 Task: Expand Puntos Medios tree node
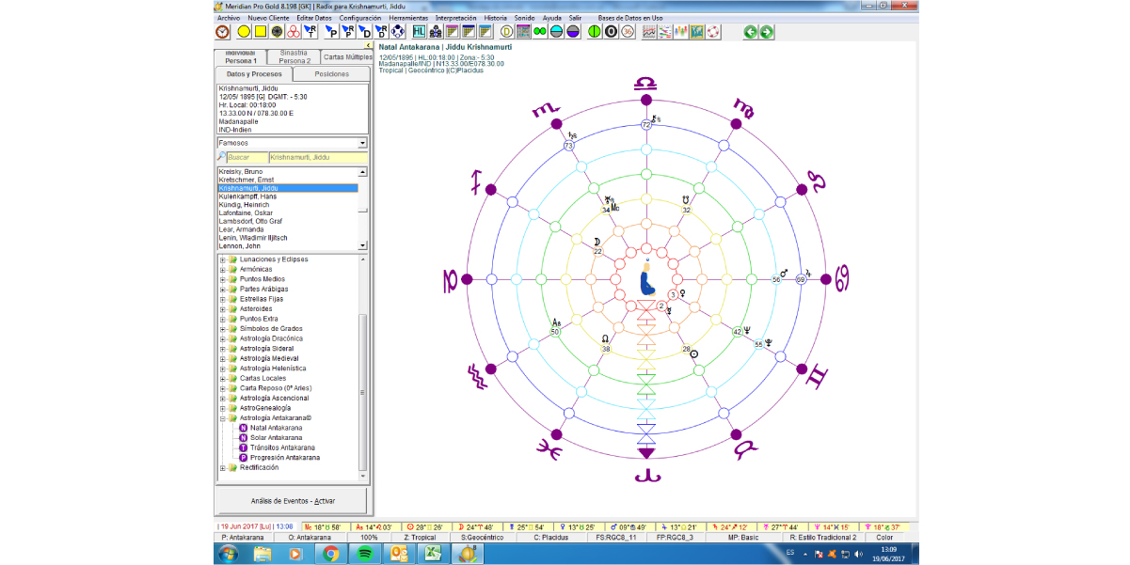(x=223, y=279)
